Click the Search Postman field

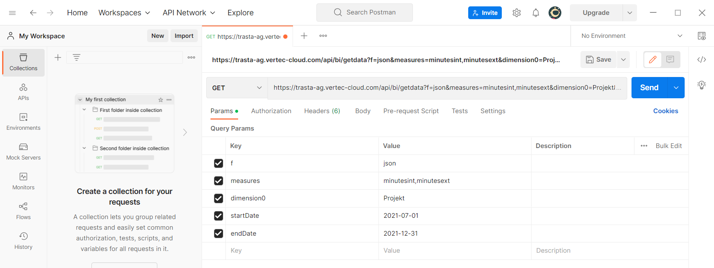pyautogui.click(x=364, y=12)
